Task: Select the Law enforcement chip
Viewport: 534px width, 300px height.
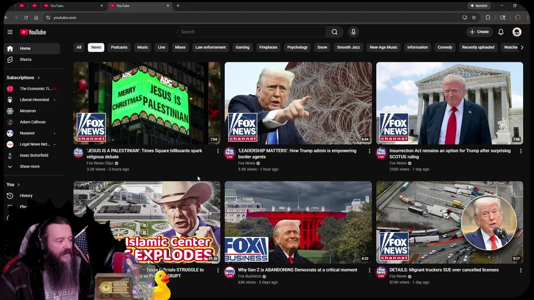Action: pyautogui.click(x=211, y=47)
